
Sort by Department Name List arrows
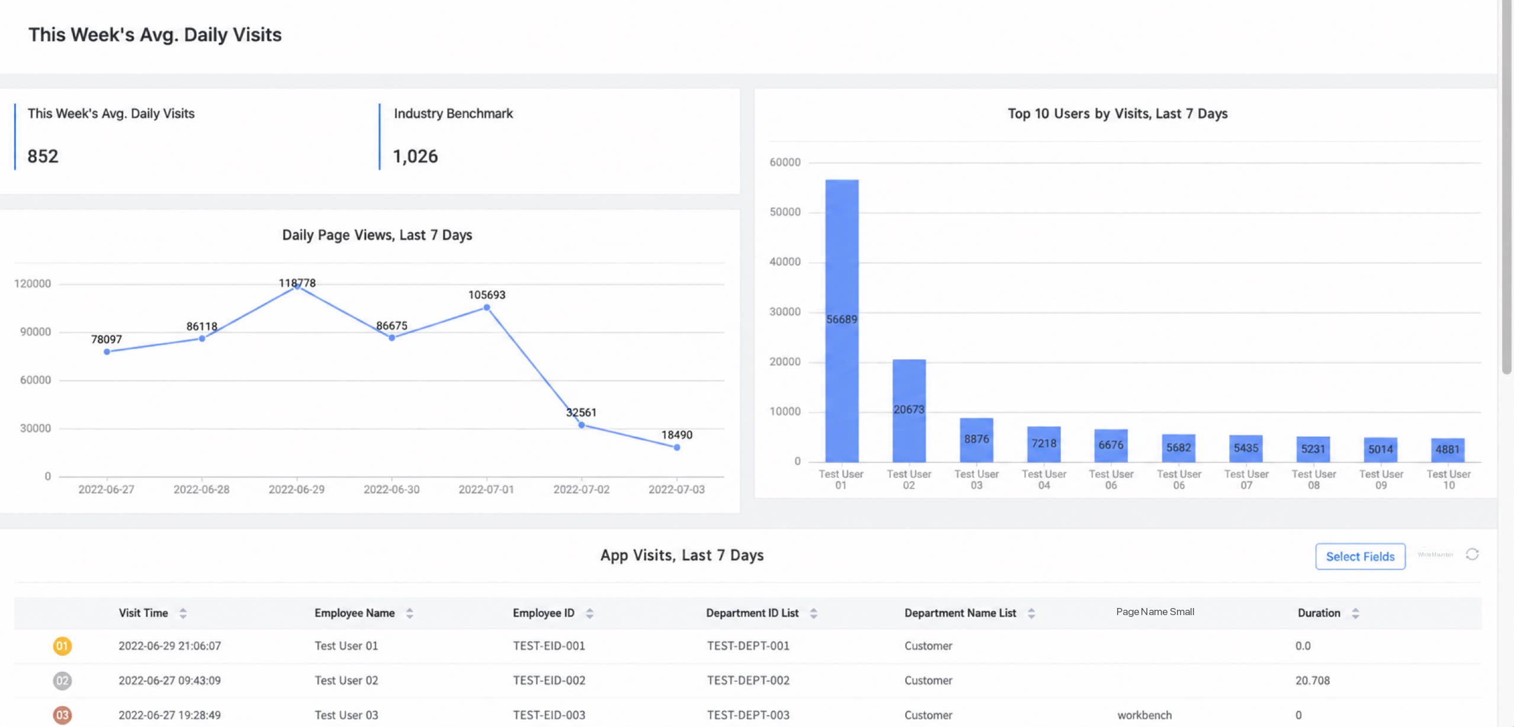click(x=1031, y=613)
